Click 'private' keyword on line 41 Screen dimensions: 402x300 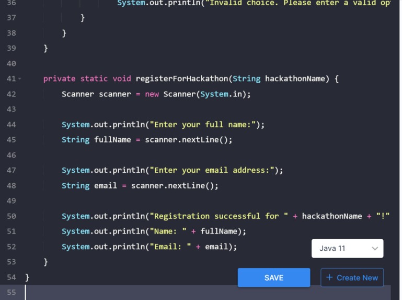[59, 79]
